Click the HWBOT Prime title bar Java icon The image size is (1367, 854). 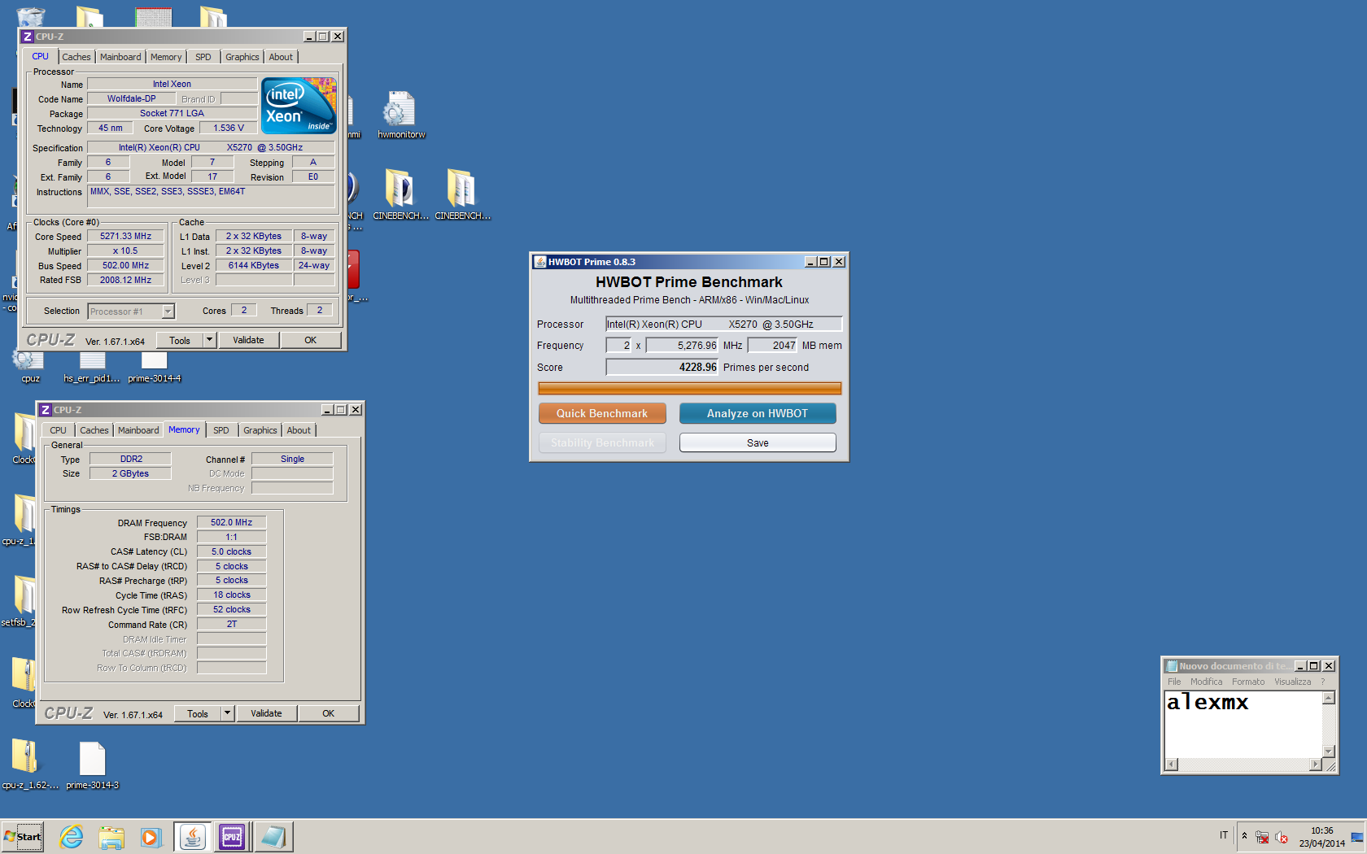tap(539, 262)
